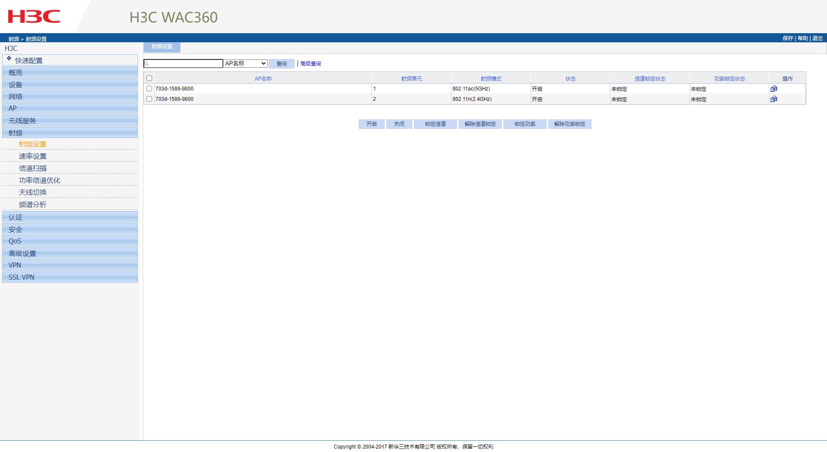Expand the 设备 sidebar menu

click(70, 84)
